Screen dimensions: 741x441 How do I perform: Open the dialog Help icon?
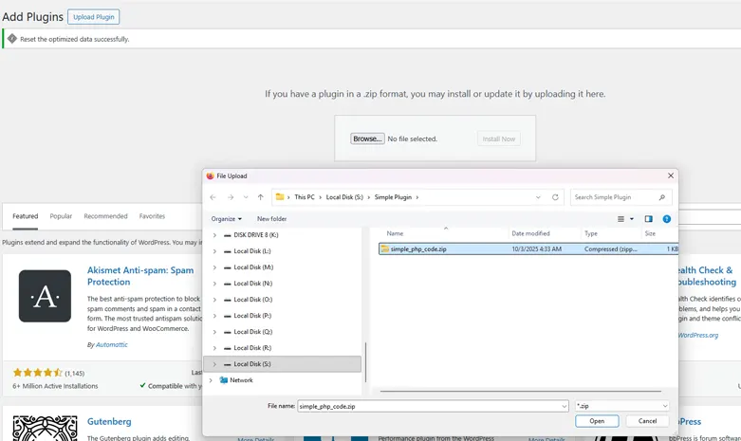point(667,219)
